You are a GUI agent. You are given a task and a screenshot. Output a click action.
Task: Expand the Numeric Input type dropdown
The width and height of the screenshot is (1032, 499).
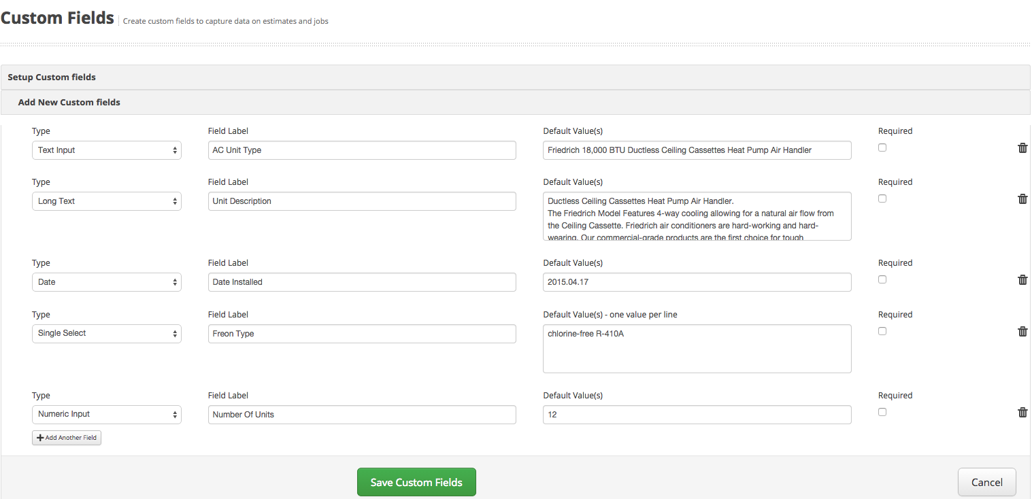coord(107,415)
